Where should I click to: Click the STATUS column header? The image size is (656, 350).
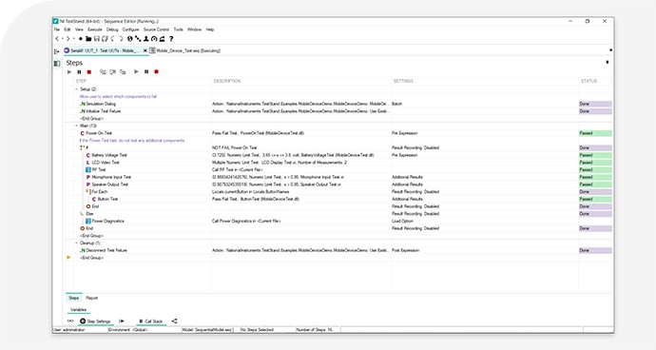click(x=588, y=81)
